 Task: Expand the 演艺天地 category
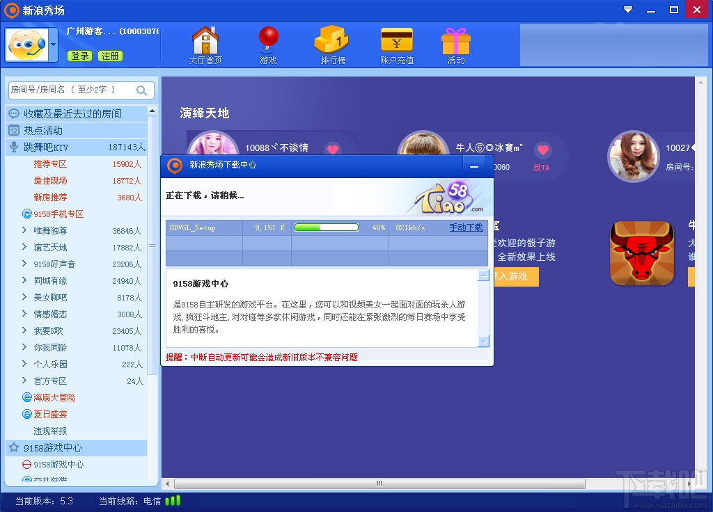pos(24,247)
